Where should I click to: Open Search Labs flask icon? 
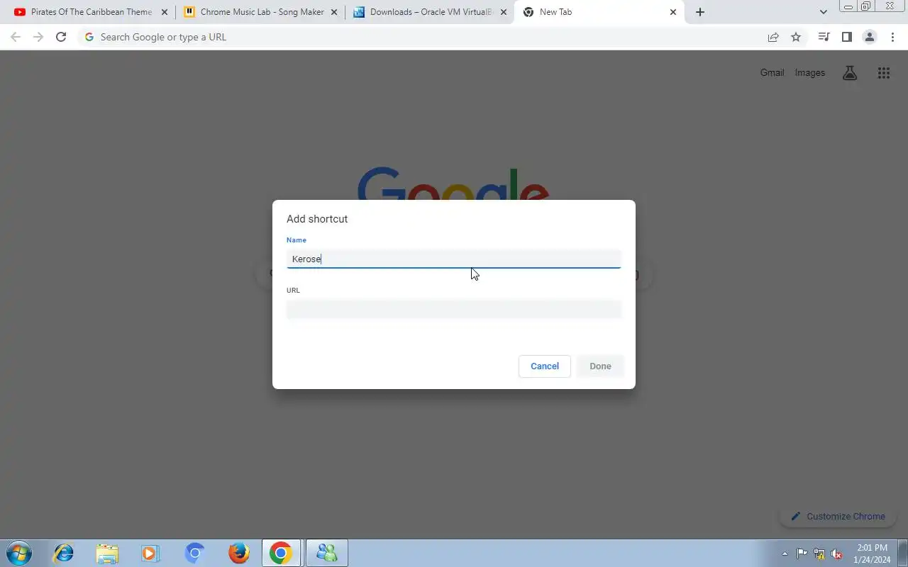pyautogui.click(x=850, y=72)
